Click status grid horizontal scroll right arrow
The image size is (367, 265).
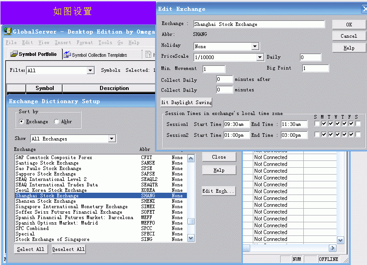332,248
